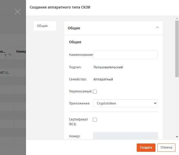Enable the Сертификат ФСБ checkbox
The image size is (179, 155).
pyautogui.click(x=95, y=120)
